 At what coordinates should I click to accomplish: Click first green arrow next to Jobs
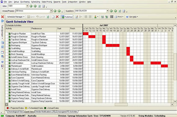click(x=31, y=6)
